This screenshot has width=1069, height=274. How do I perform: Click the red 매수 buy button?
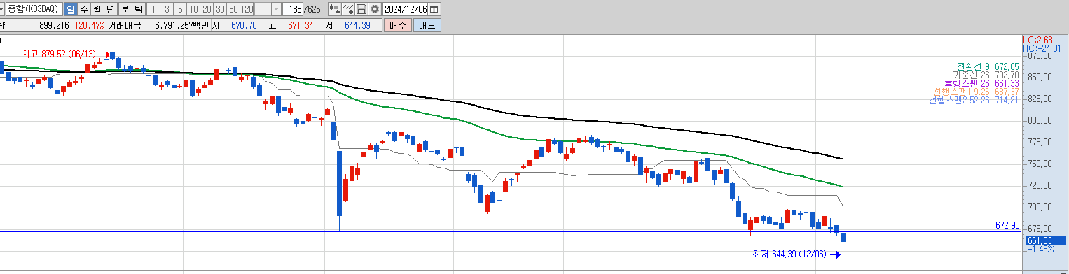pyautogui.click(x=397, y=25)
